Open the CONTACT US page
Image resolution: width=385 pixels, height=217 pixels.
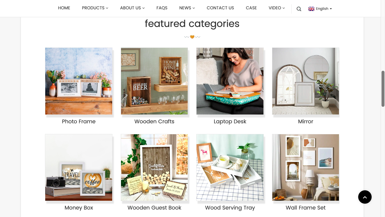(220, 8)
